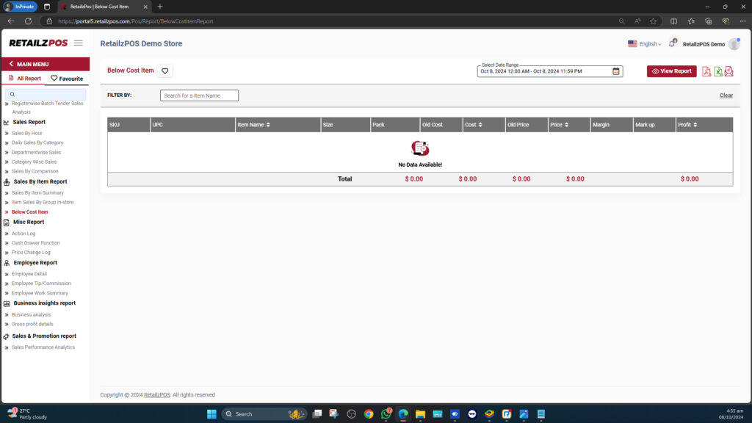Toggle sorting on the Item Name column

[x=268, y=124]
